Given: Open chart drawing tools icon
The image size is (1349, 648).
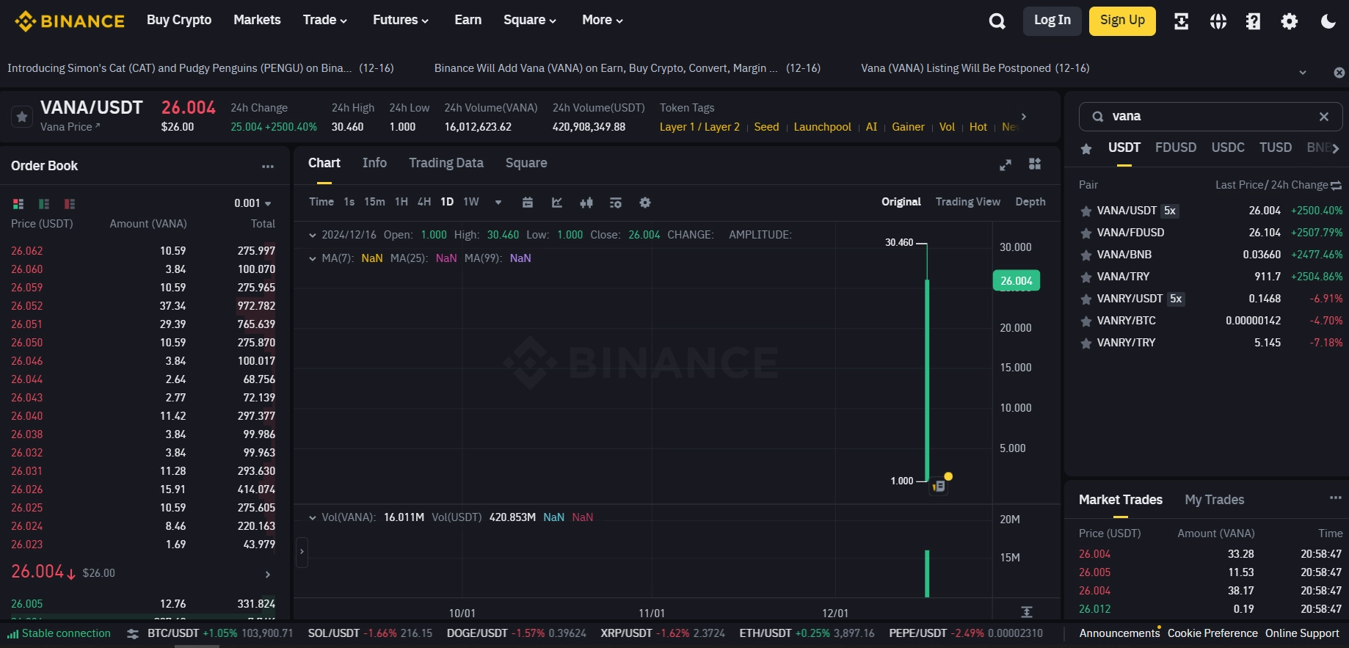Looking at the screenshot, I should pyautogui.click(x=557, y=203).
